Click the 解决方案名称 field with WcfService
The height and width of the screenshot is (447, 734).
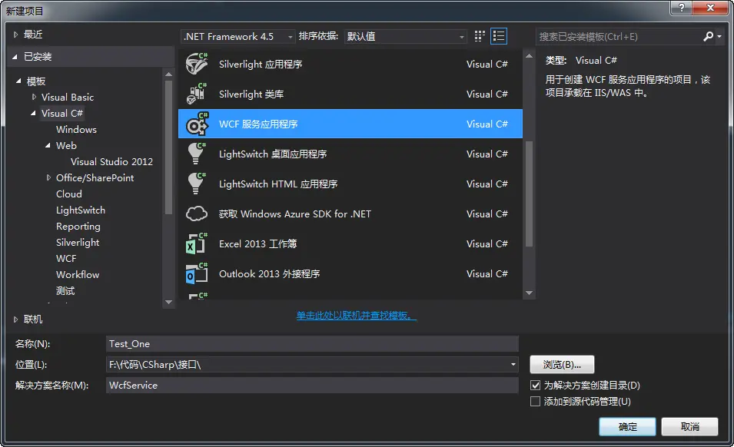click(312, 386)
